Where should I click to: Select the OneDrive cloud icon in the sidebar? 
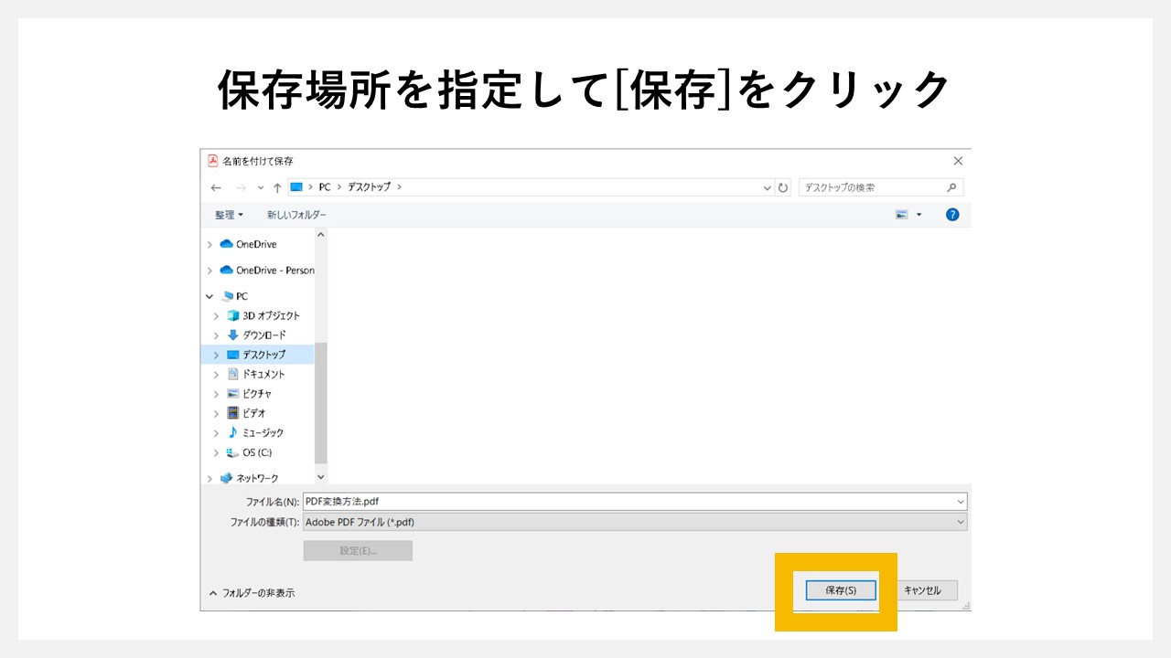(227, 244)
